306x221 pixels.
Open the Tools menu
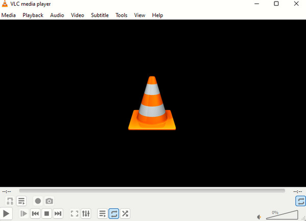coord(121,15)
